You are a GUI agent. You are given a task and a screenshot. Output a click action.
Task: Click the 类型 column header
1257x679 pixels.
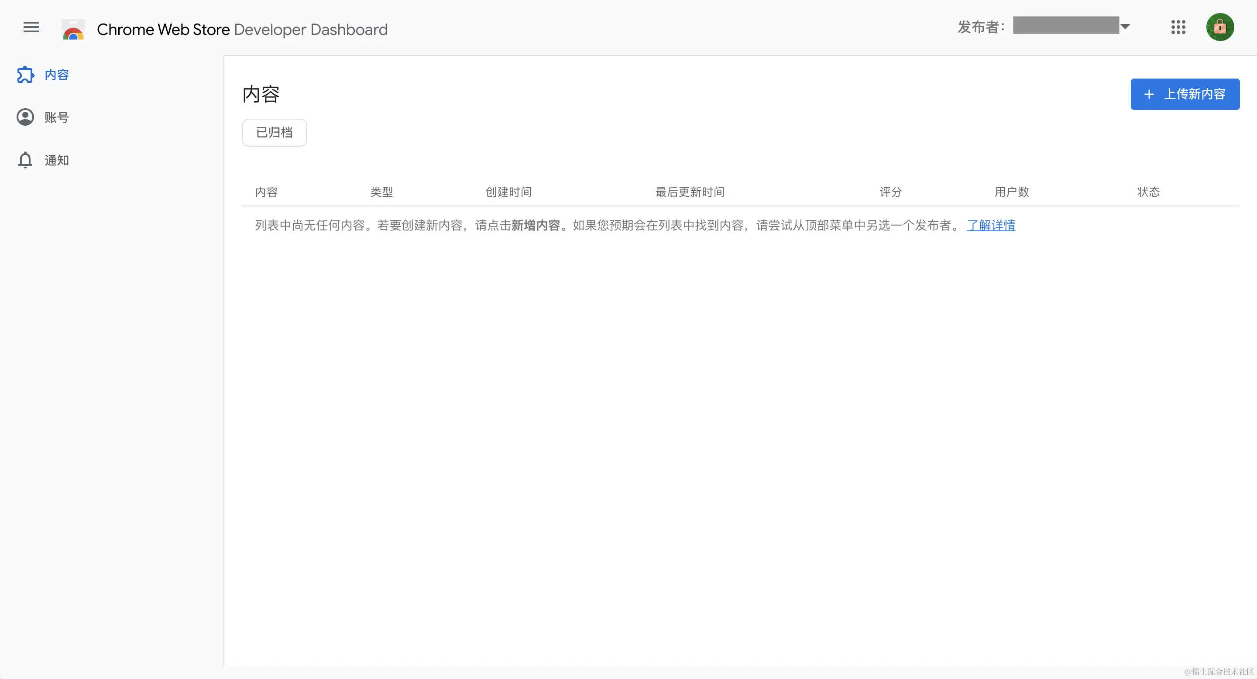[x=381, y=192]
